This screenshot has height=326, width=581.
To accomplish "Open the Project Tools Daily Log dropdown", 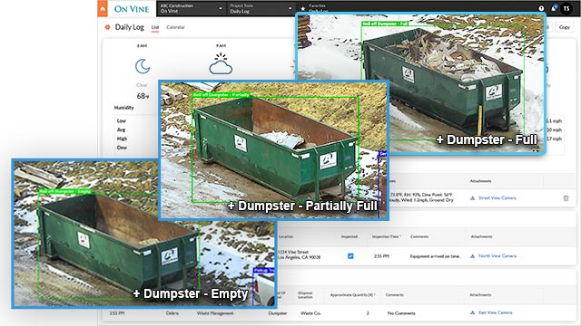I will coord(261,8).
